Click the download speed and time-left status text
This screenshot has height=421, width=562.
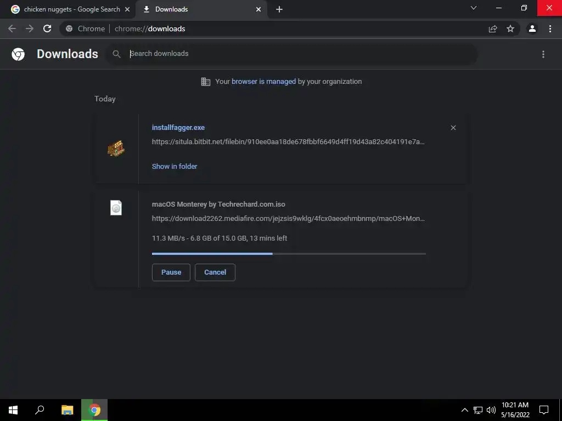click(220, 238)
